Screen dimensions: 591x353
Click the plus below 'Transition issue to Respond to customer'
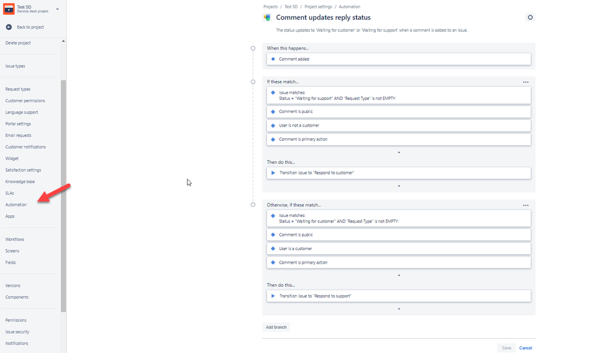click(x=399, y=186)
